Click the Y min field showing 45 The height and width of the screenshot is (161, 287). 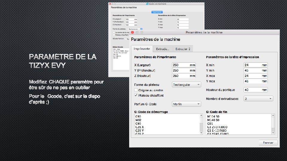(256, 70)
